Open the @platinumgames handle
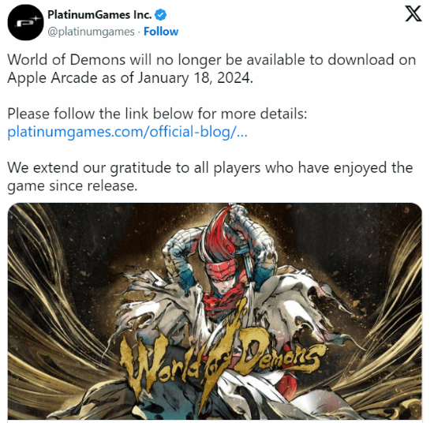Screen dimensions: 434x423 click(x=91, y=32)
